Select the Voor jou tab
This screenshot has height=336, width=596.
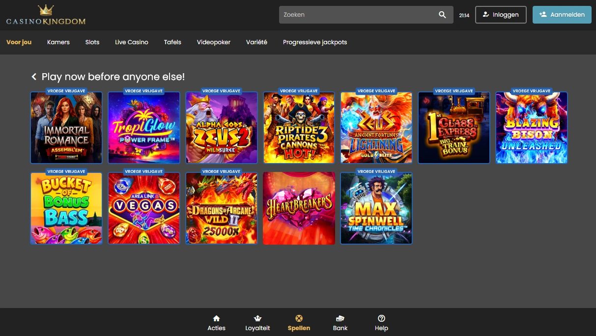[19, 42]
